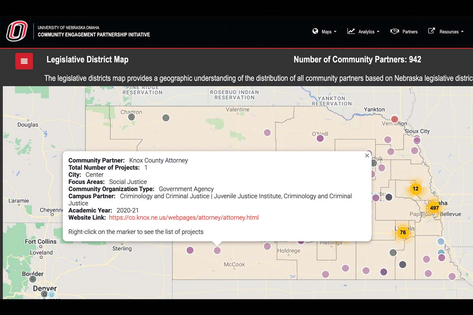Viewport: 473px width, 315px height.
Task: Click the Valentine city label on map
Action: coord(238,109)
